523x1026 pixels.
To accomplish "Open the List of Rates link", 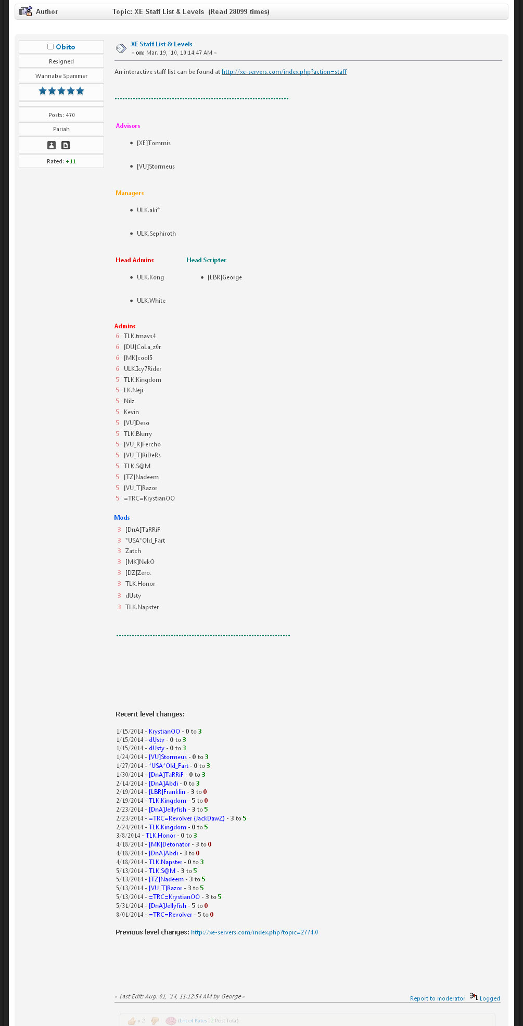I will [x=193, y=1021].
